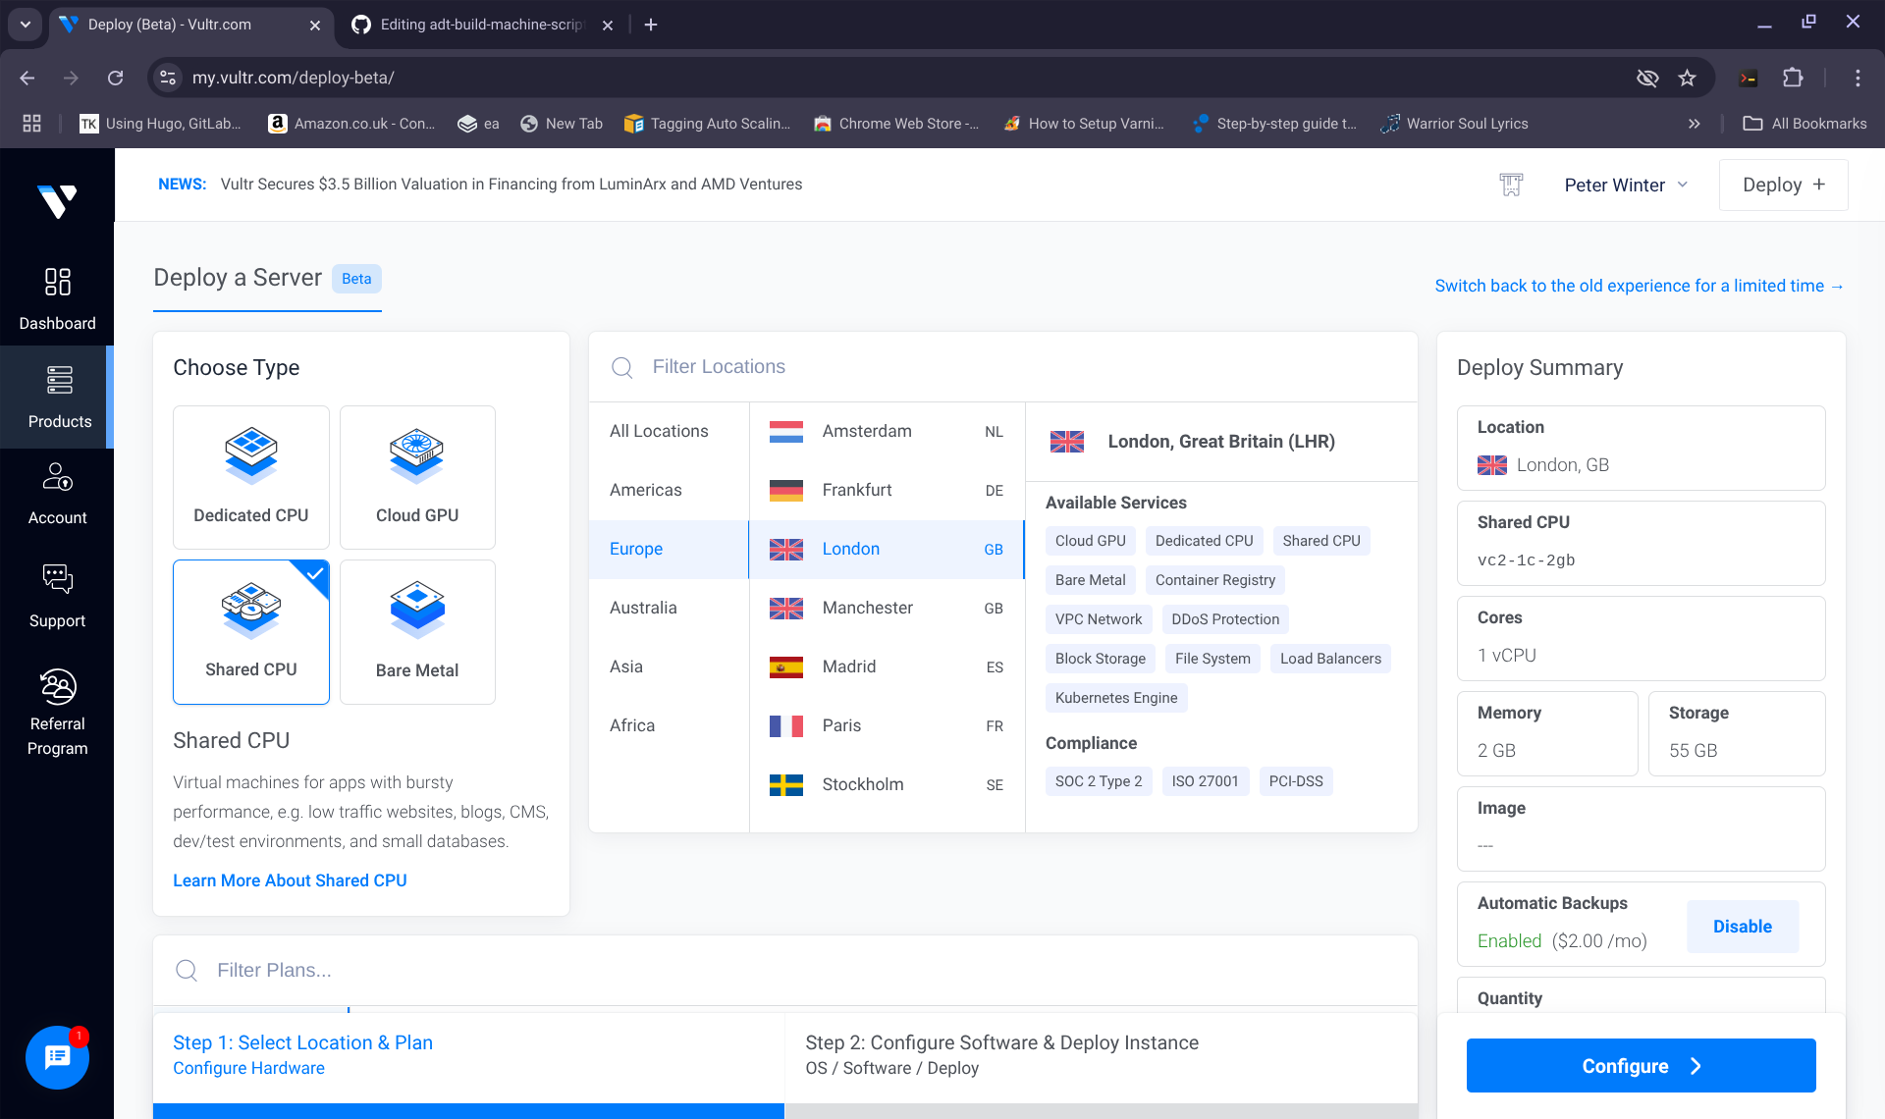Choose the Bare Metal server type
This screenshot has width=1885, height=1119.
(x=417, y=631)
